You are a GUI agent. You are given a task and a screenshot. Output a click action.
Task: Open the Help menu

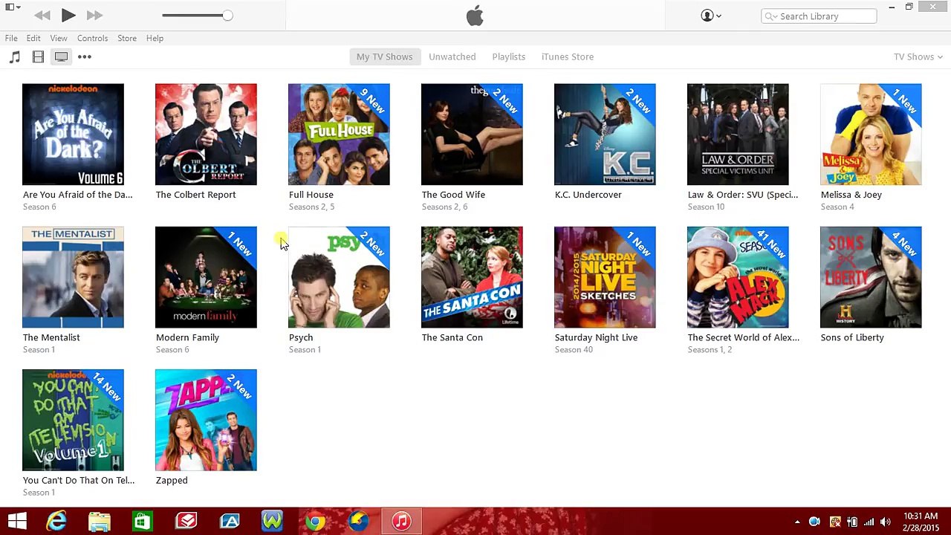click(x=155, y=38)
